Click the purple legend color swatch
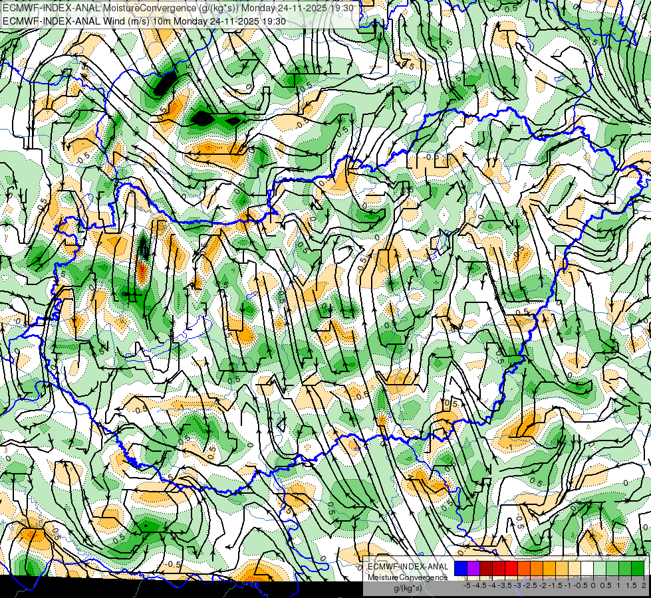The height and width of the screenshot is (598, 651). 473,569
